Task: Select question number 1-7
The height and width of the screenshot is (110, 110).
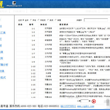Action: 33,53
